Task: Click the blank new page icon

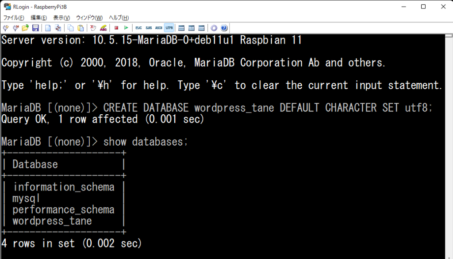Action: tap(48, 28)
